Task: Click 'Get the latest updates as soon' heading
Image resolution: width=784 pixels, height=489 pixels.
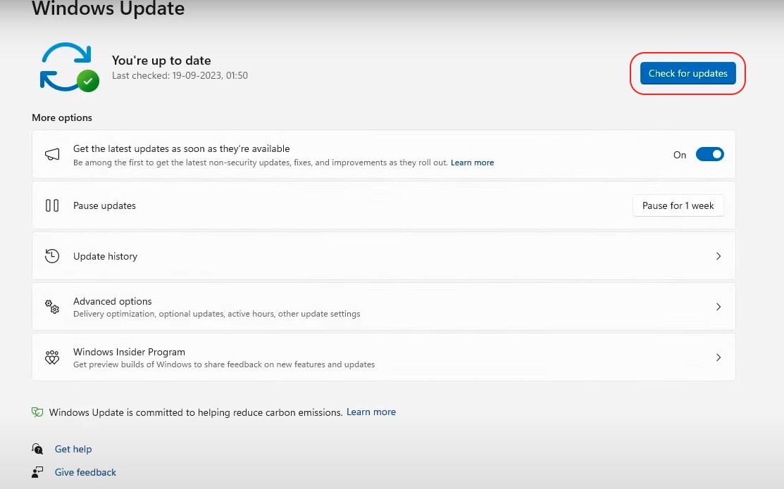Action: (x=182, y=149)
